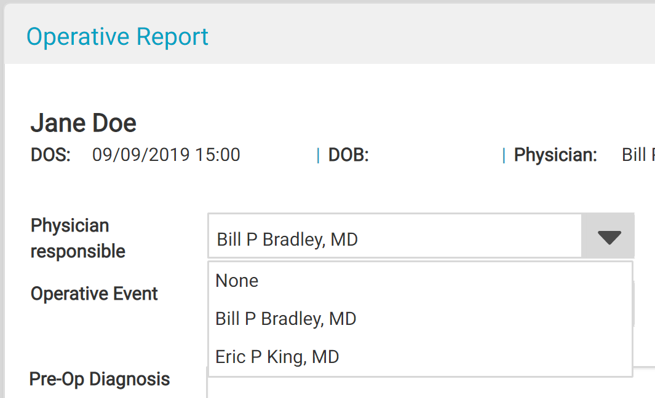This screenshot has height=398, width=655.
Task: Click the separator bar before Physician
Action: point(504,155)
